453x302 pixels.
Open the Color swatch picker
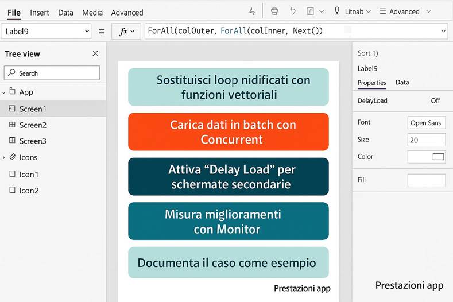coord(438,157)
